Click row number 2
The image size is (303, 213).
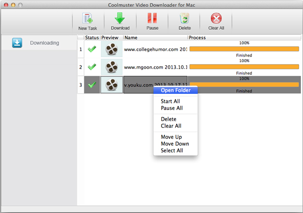pyautogui.click(x=81, y=67)
